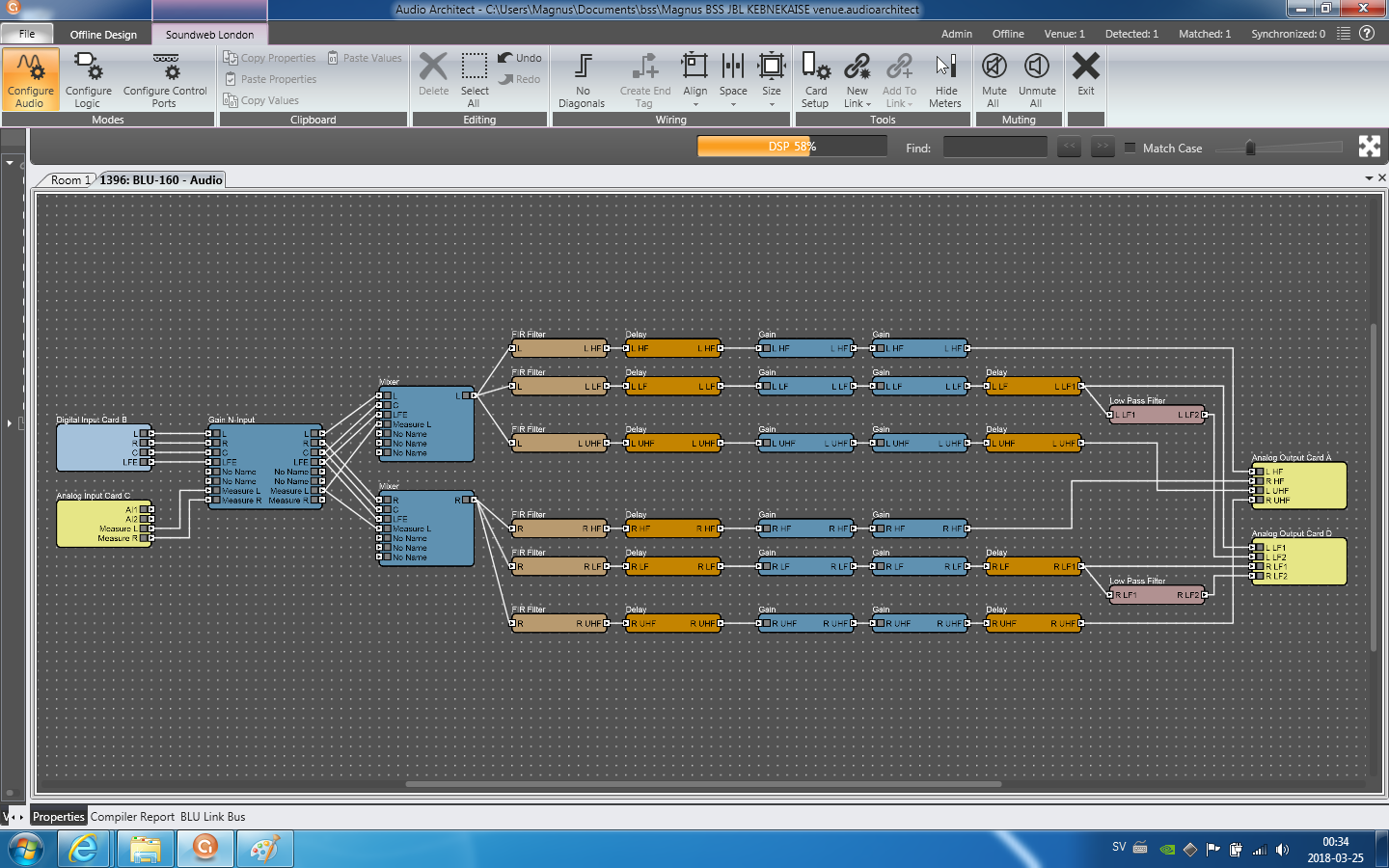This screenshot has width=1389, height=868.
Task: Click the Redo button
Action: click(520, 79)
